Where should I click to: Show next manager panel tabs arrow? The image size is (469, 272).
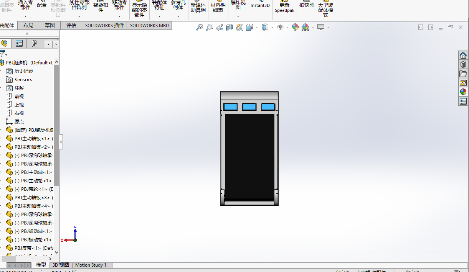point(56,44)
